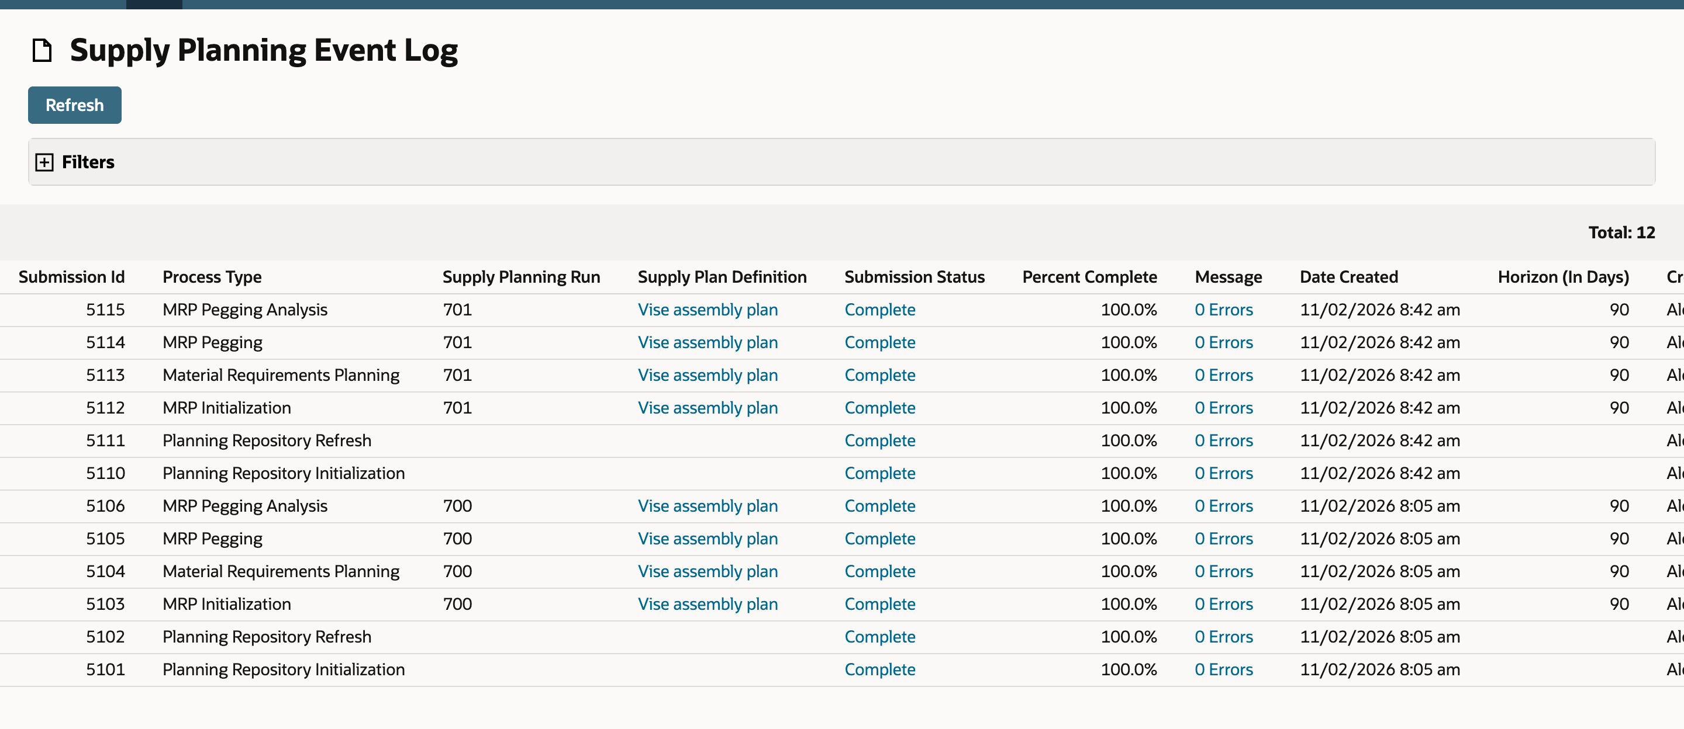Click the Filters label text
Image resolution: width=1684 pixels, height=729 pixels.
click(88, 162)
